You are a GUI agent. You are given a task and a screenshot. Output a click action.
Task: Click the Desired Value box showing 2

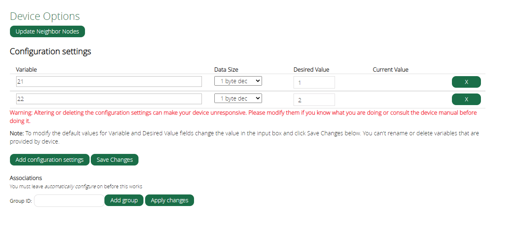[x=314, y=100]
